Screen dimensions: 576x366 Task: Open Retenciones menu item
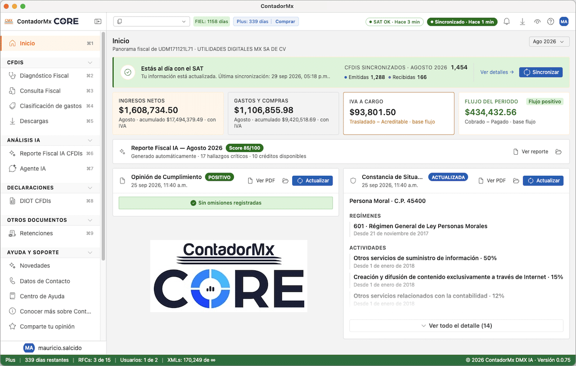[51, 233]
